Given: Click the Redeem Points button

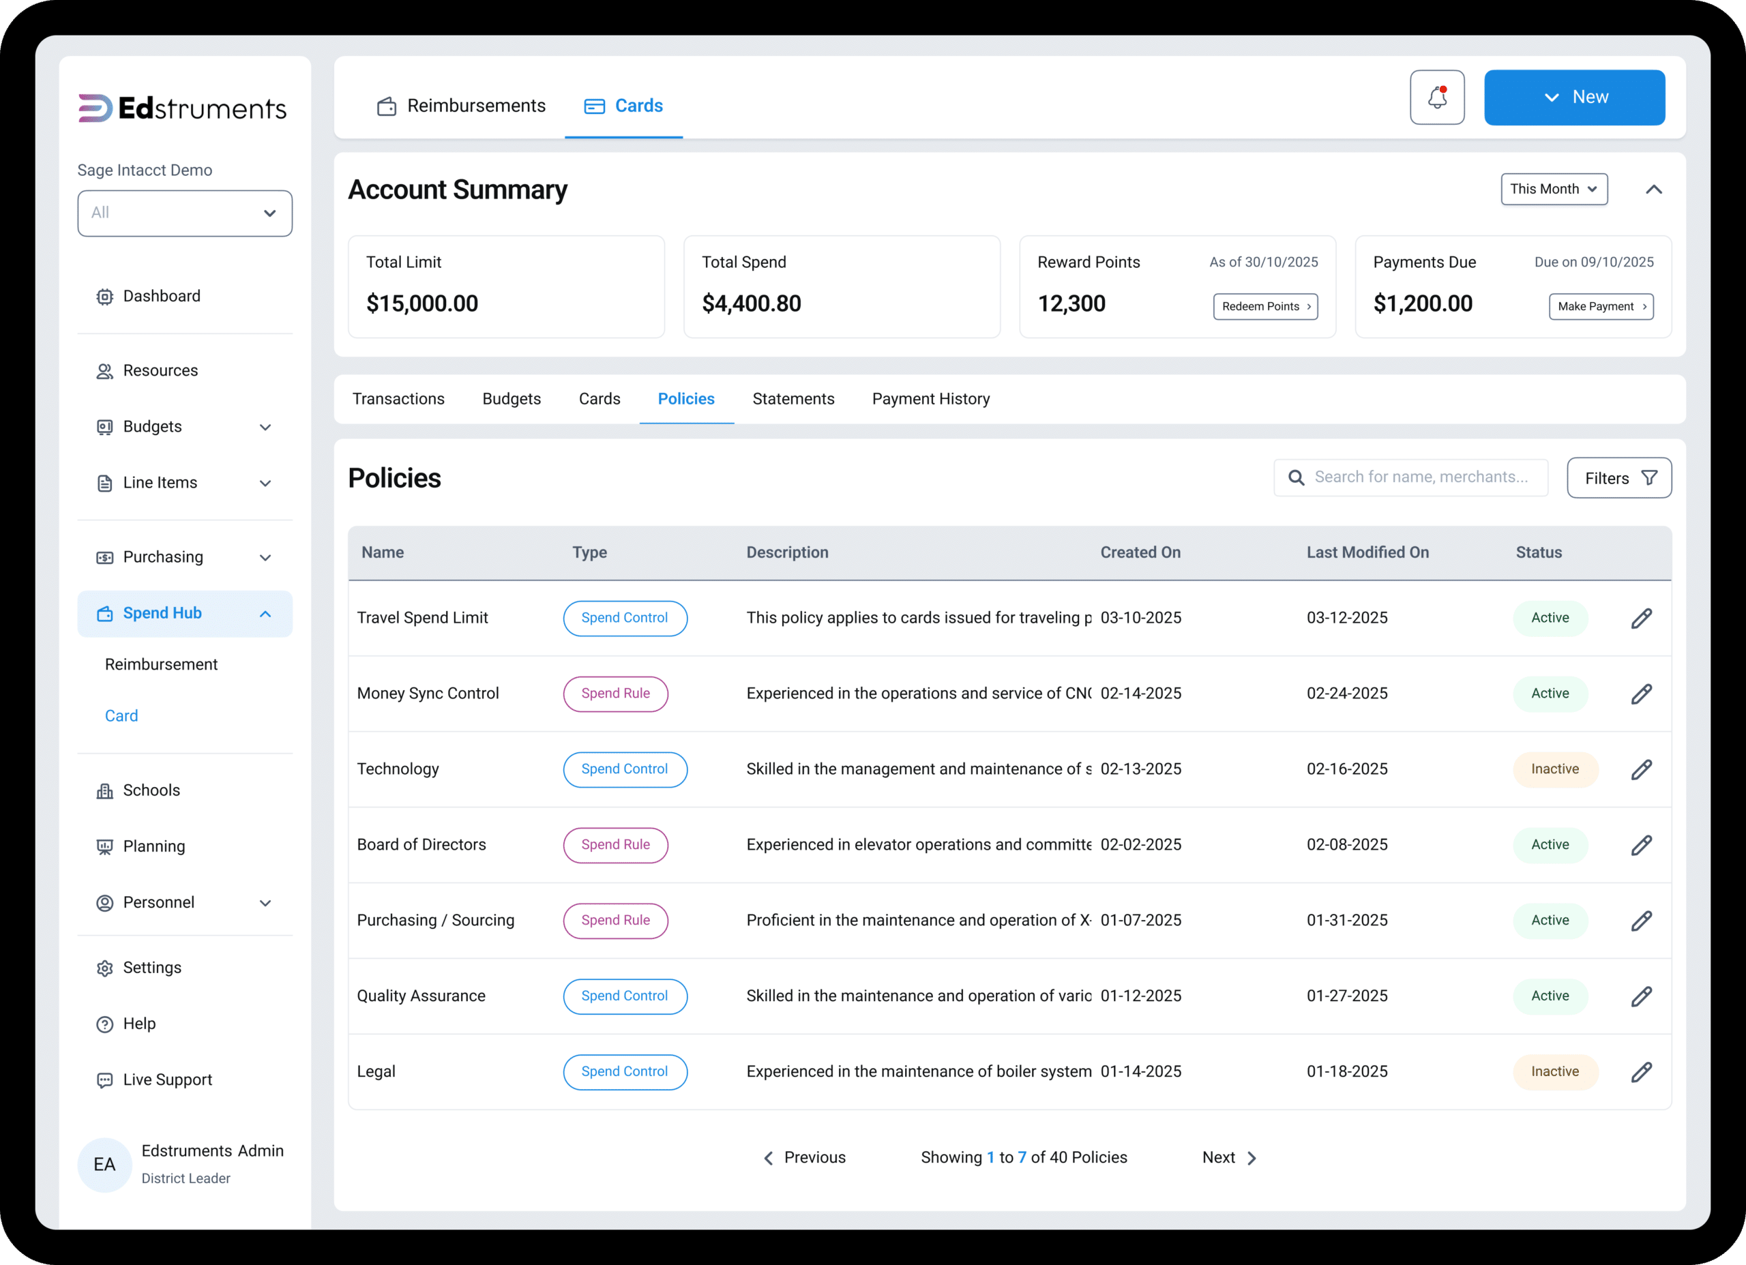Looking at the screenshot, I should click(x=1265, y=306).
